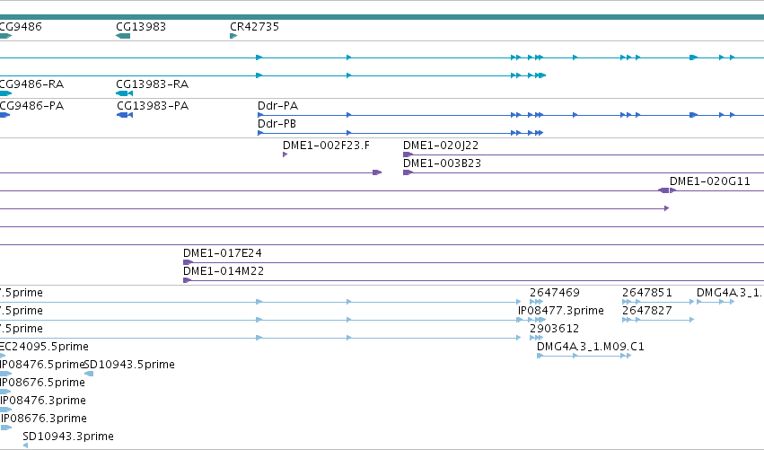This screenshot has width=764, height=450.
Task: Click the DME1-020J22 clone start glyph
Action: pos(408,154)
